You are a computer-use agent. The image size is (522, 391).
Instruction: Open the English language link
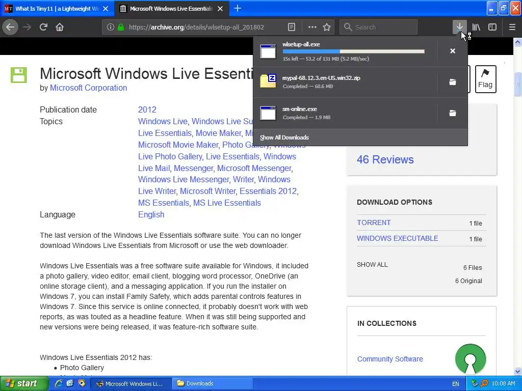pos(151,214)
